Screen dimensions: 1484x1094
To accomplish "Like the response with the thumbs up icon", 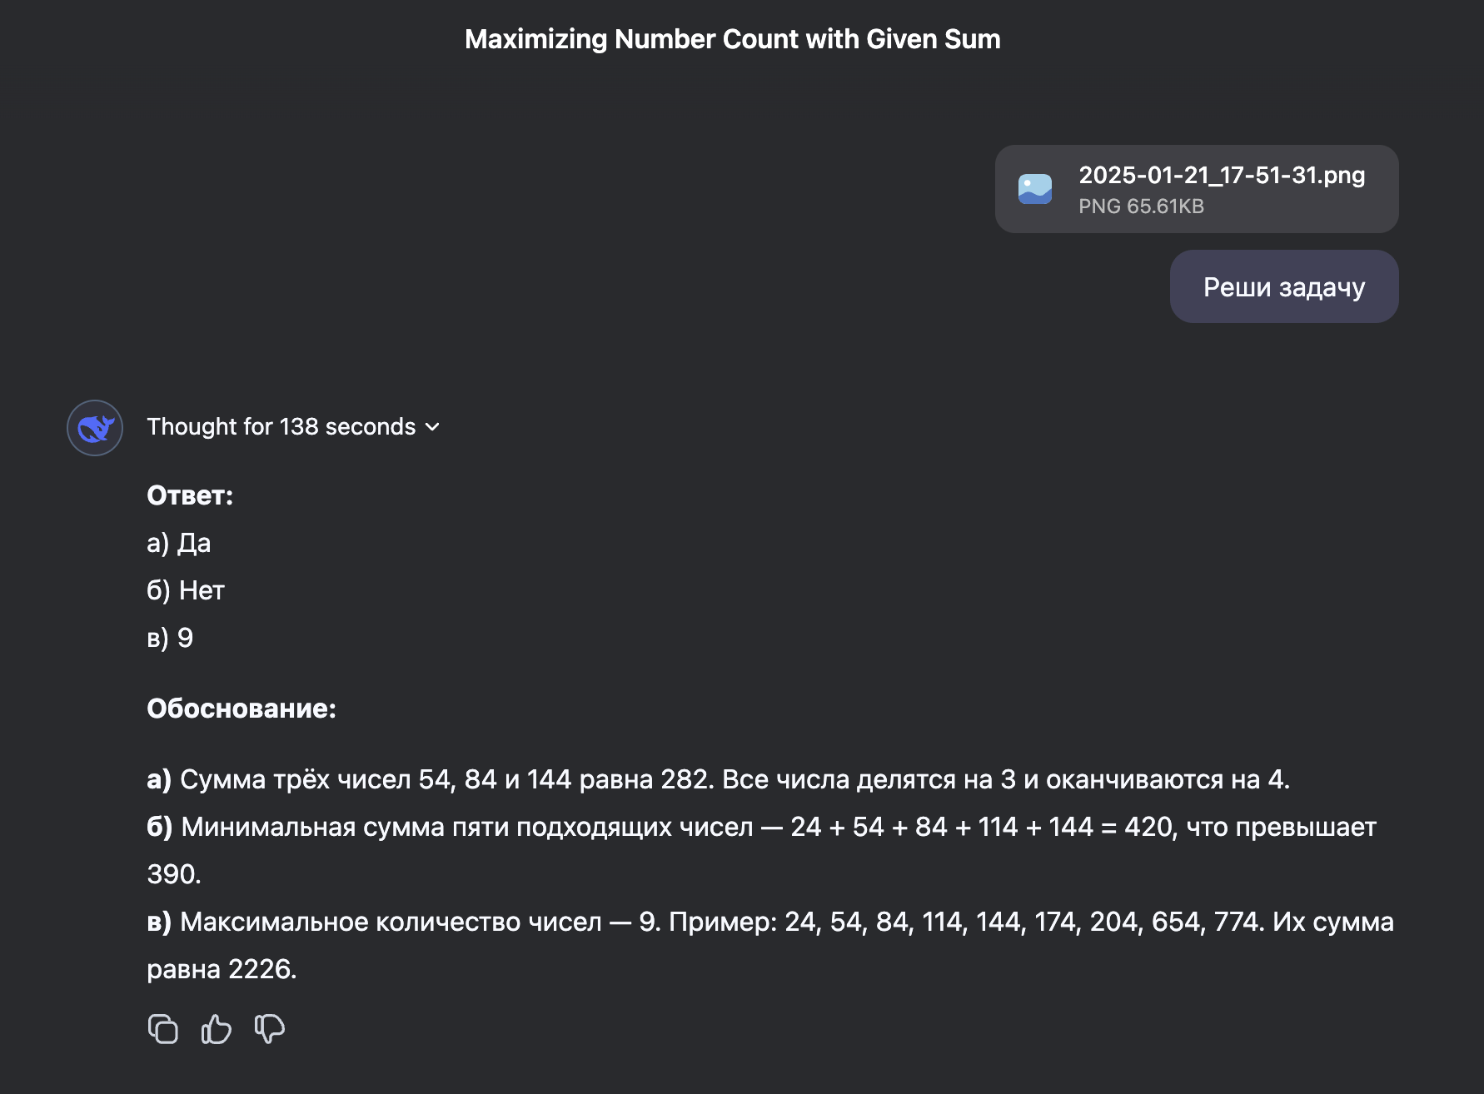I will [217, 1029].
